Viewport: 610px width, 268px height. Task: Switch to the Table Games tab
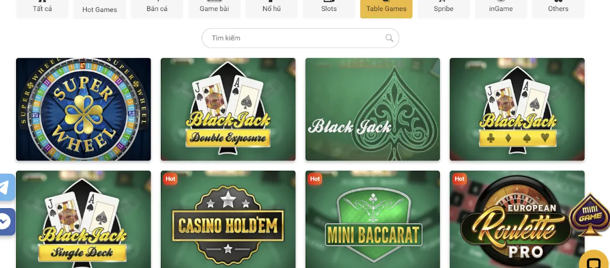click(x=387, y=9)
